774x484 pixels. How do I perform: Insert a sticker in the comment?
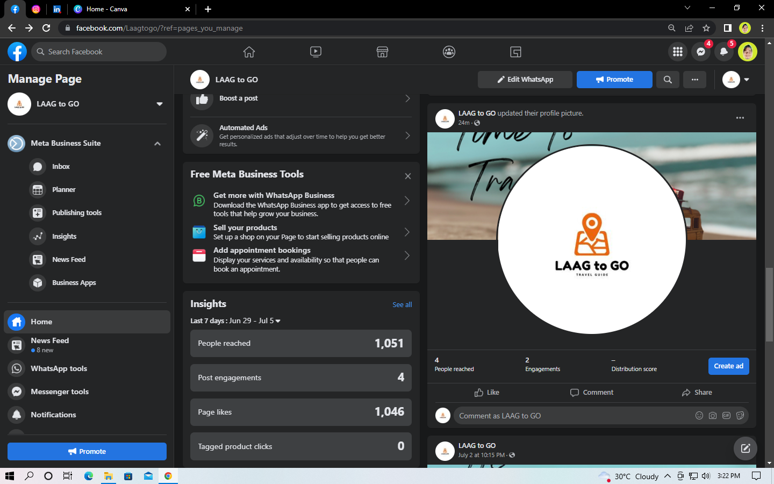pos(740,415)
